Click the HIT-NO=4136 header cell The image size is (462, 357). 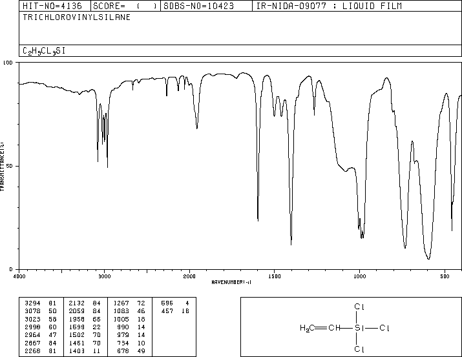pyautogui.click(x=52, y=6)
